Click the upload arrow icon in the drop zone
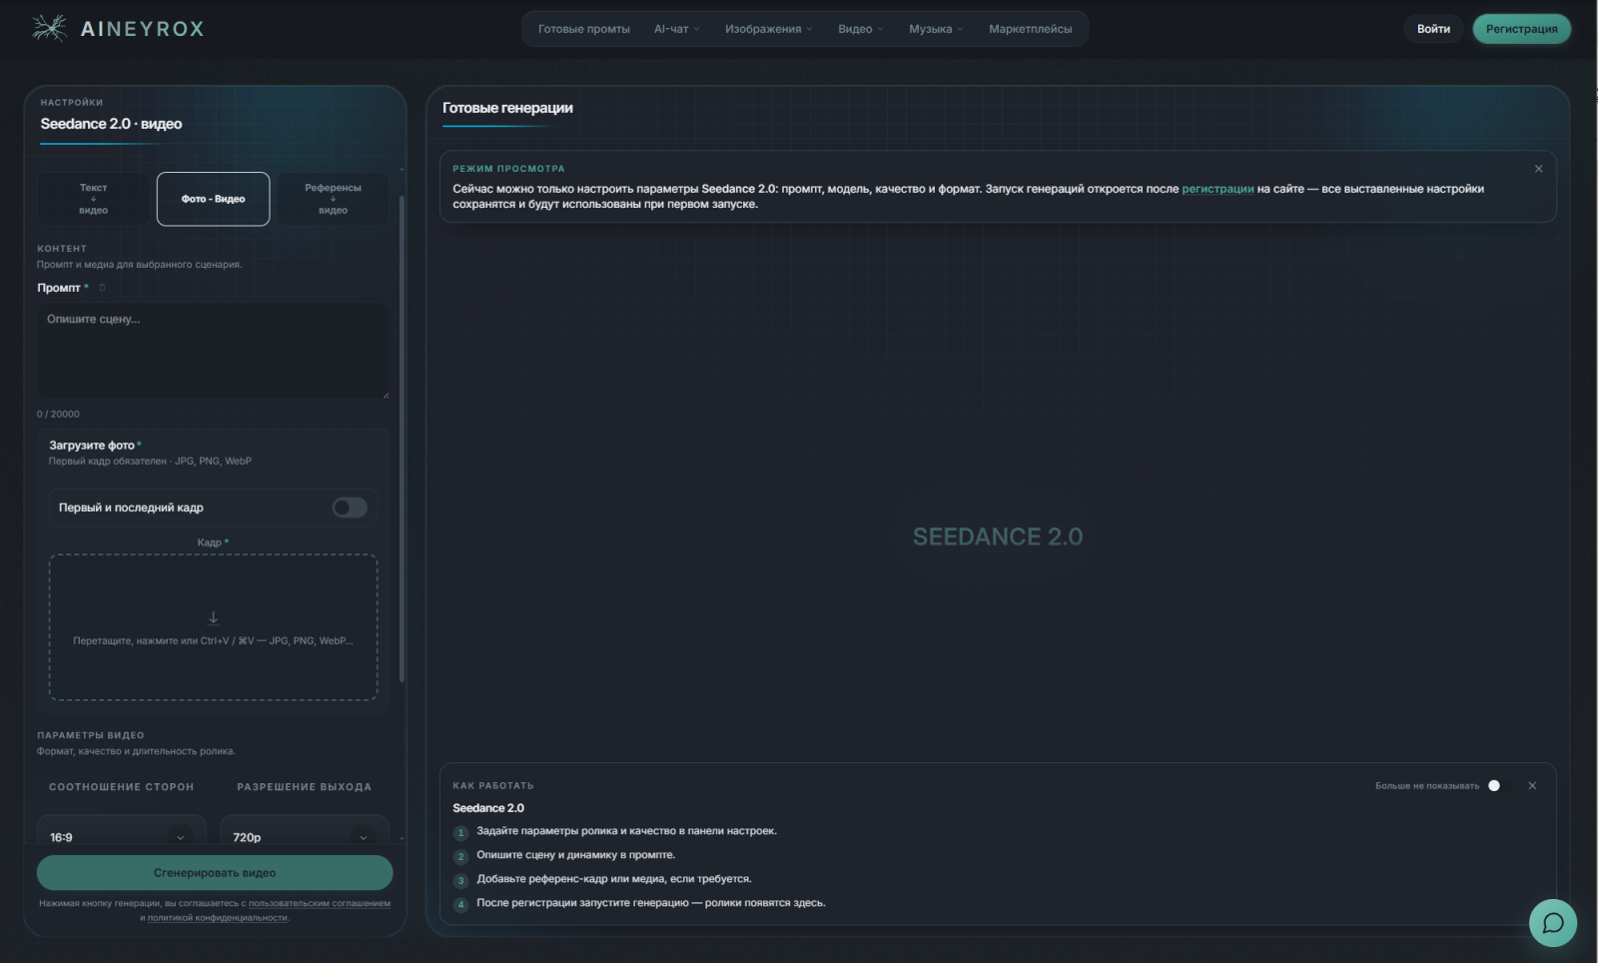Image resolution: width=1598 pixels, height=963 pixels. 213,618
